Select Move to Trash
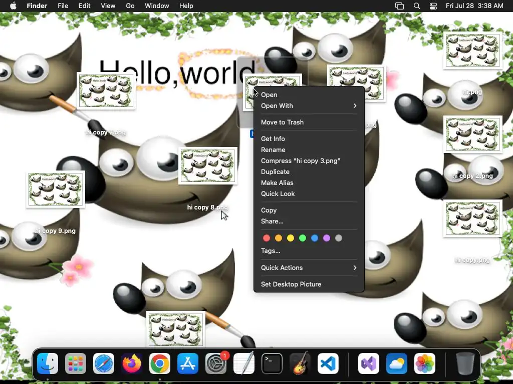The image size is (513, 384). 309,122
